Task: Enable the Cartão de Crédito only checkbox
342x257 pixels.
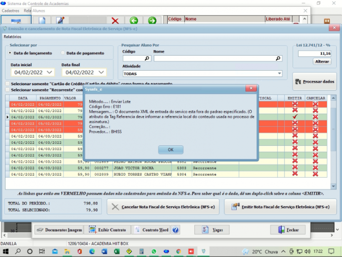Action: point(8,84)
